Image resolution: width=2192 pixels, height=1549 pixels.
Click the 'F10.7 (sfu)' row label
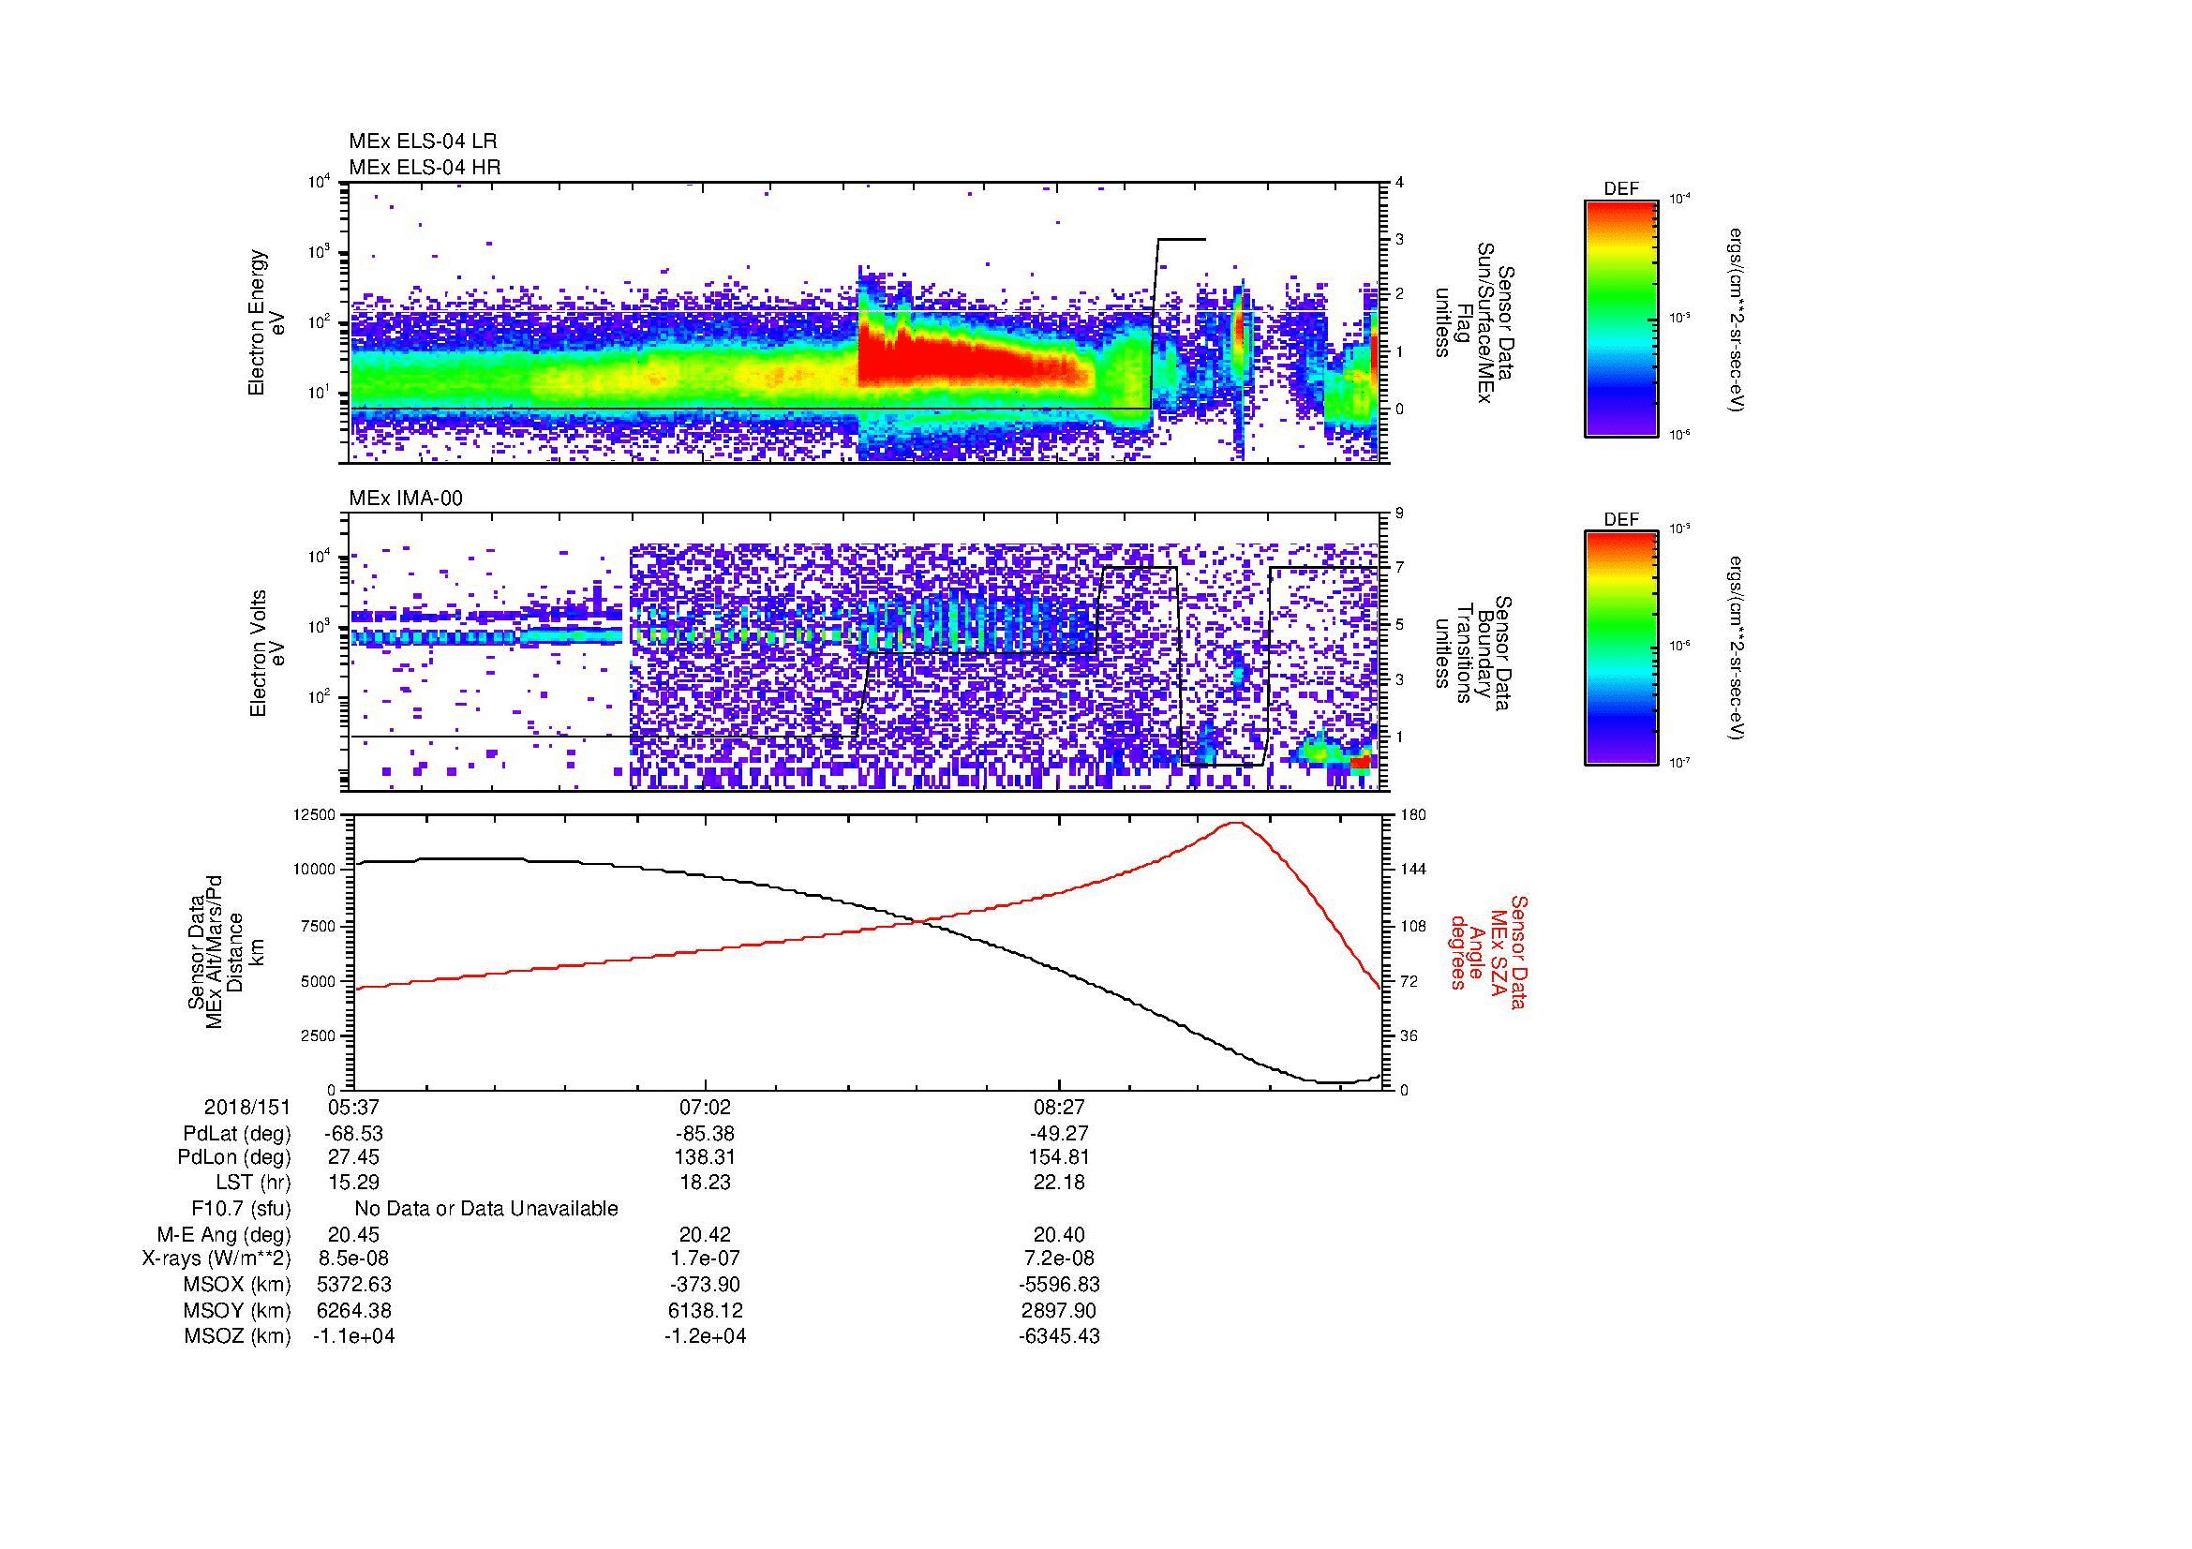point(241,1208)
